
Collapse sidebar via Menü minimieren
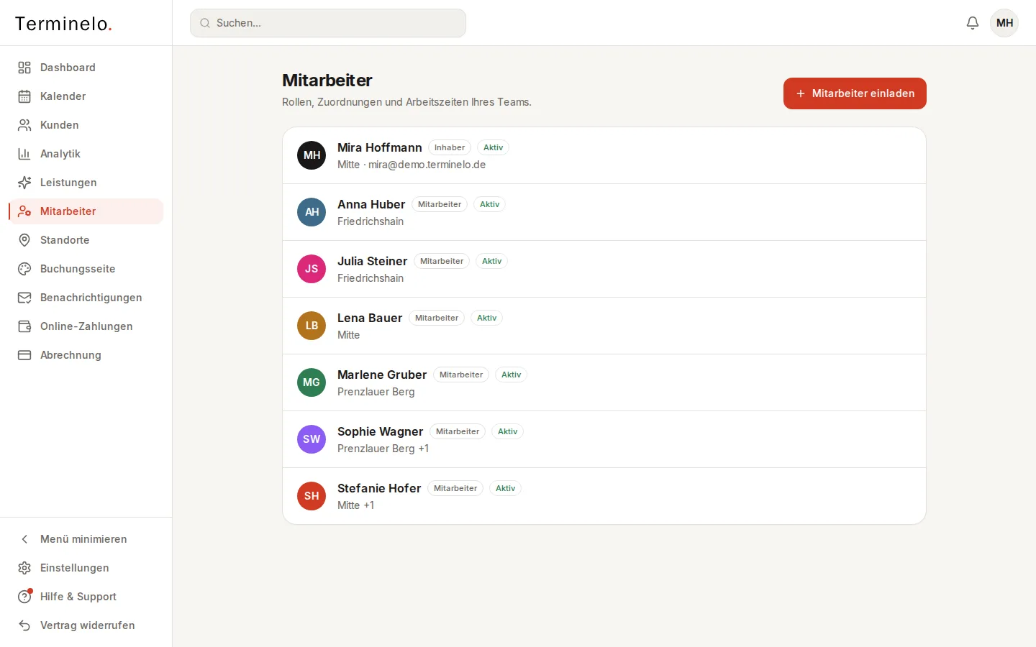[86, 539]
